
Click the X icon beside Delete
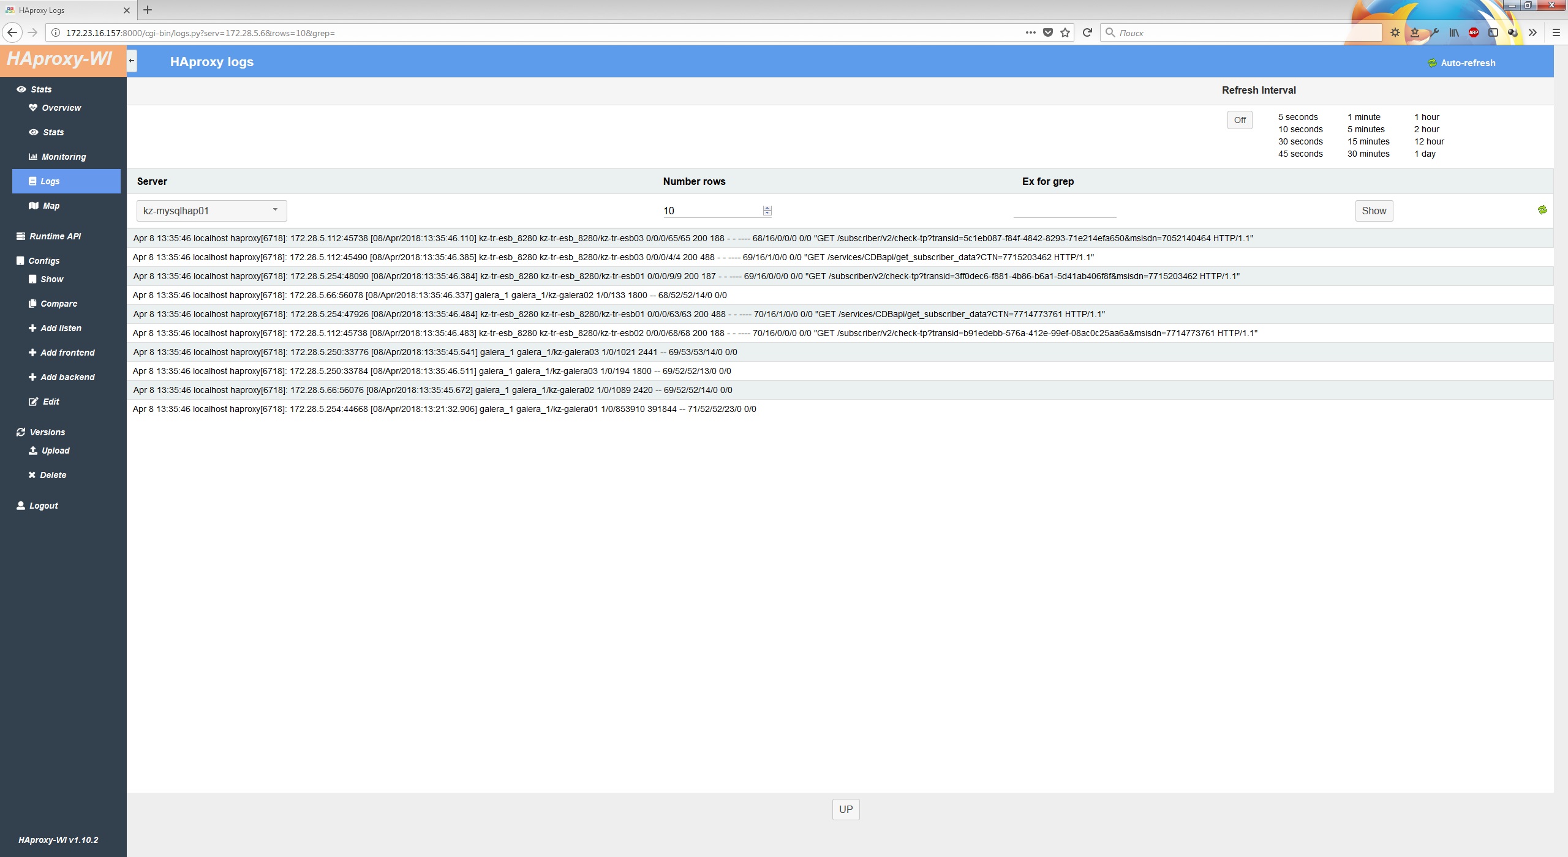(x=32, y=475)
